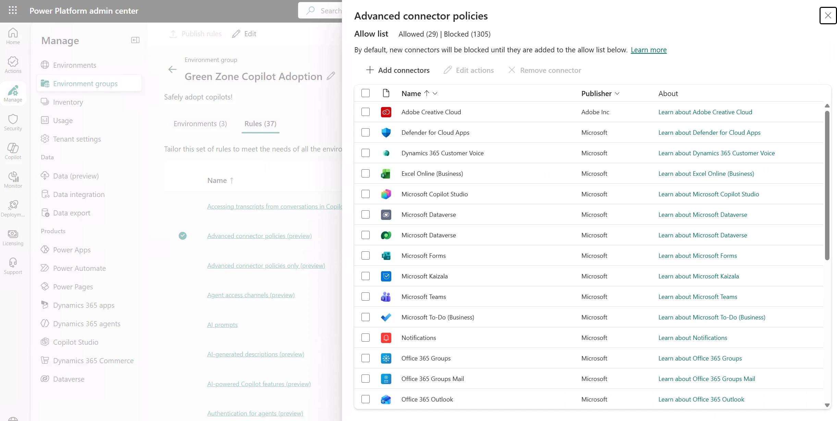Viewport: 837px width, 421px height.
Task: Click the scroll down arrow of the connector list
Action: 827,405
